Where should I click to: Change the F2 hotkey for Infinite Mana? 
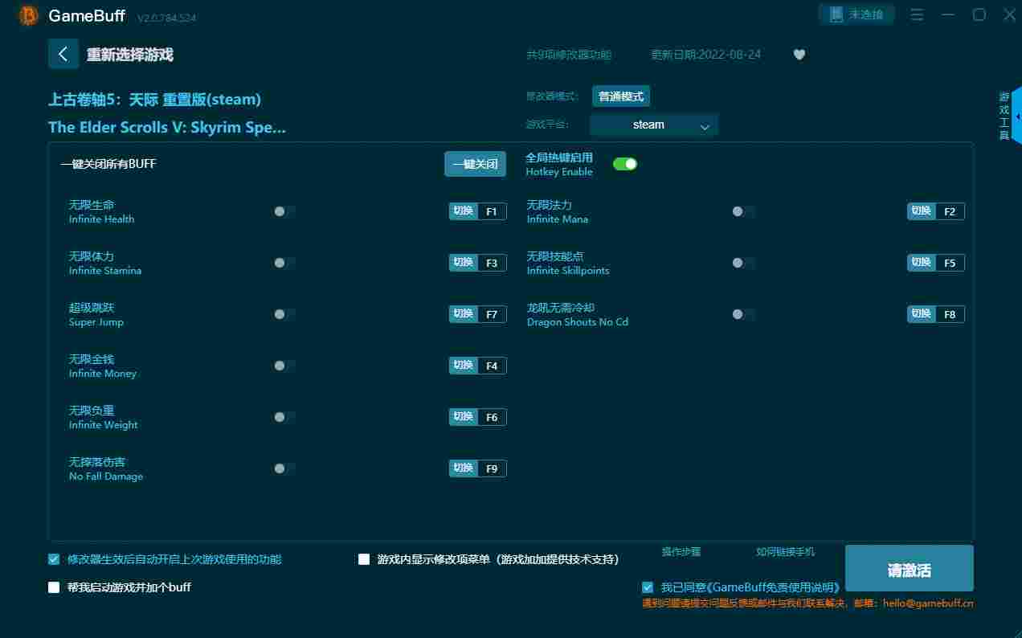coord(936,211)
